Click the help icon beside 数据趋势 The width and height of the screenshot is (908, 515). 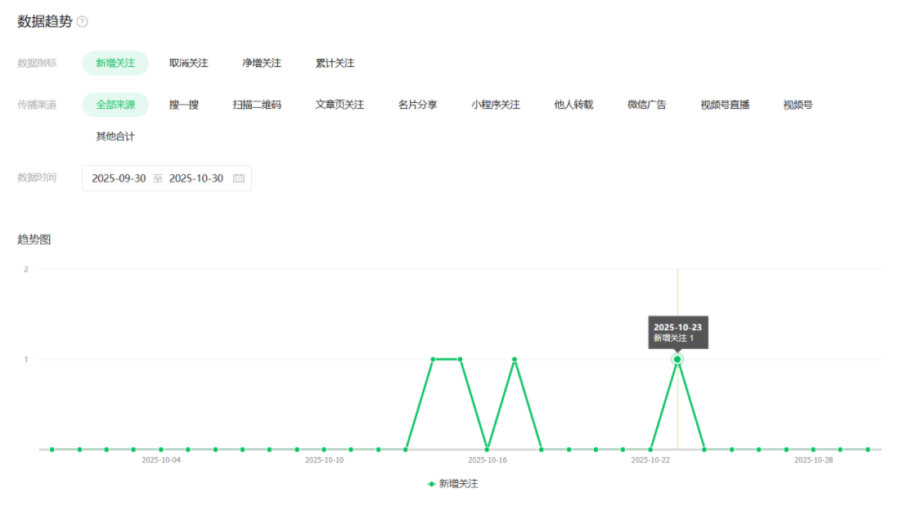point(82,22)
